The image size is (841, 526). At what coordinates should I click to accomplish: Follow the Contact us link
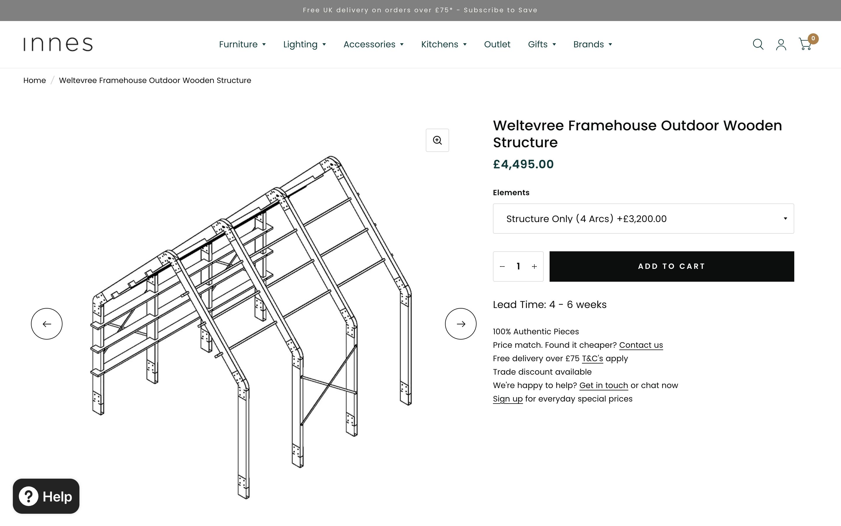(x=641, y=345)
